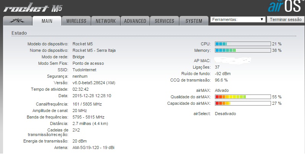The width and height of the screenshot is (305, 157).
Task: Click the CPU usage bar
Action: click(243, 44)
